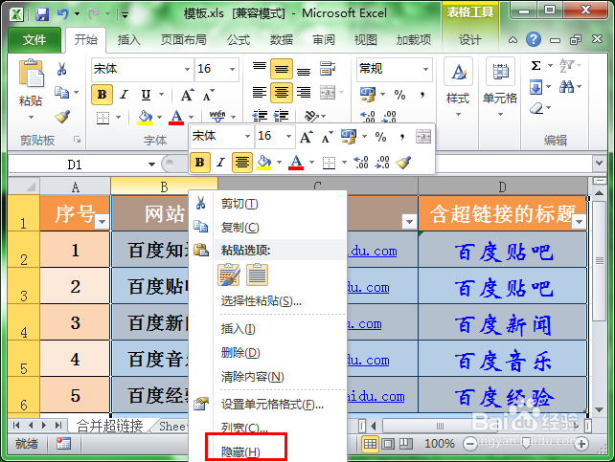This screenshot has width=615, height=462.
Task: Toggle Italic in the mini toolbar
Action: 221,162
